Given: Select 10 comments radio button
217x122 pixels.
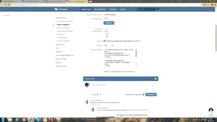Looking at the screenshot, I should pyautogui.click(x=104, y=32).
